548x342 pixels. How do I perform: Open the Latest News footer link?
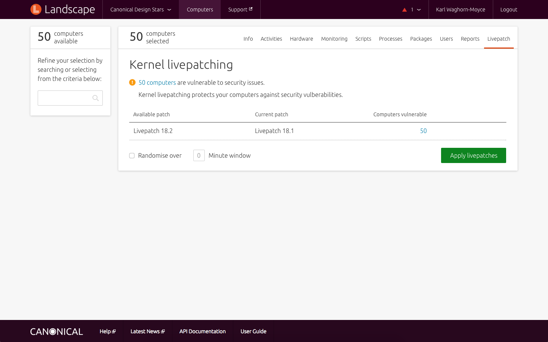tap(148, 331)
